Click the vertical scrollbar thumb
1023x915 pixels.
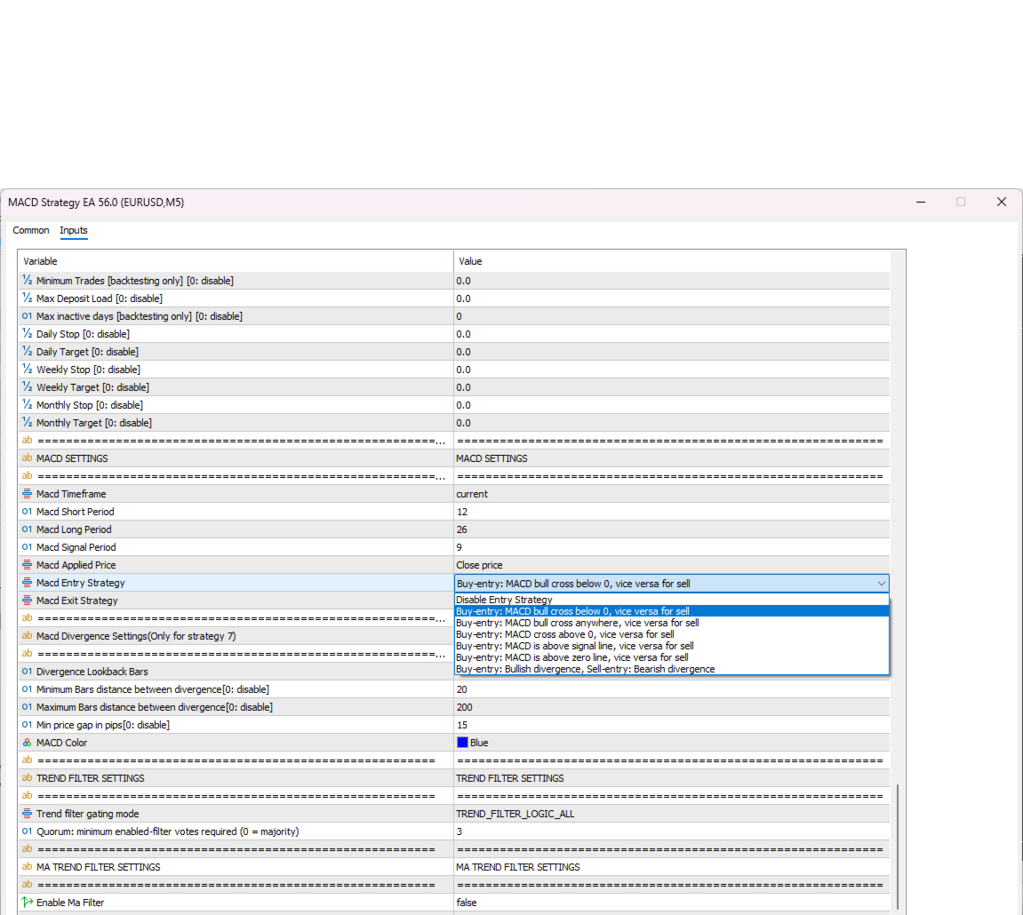(x=898, y=847)
